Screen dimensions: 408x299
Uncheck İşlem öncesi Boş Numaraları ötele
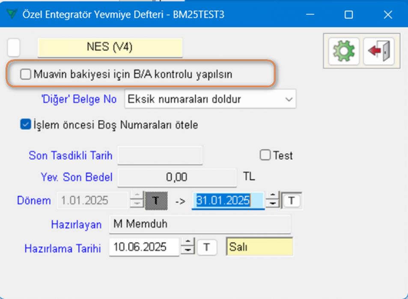(26, 125)
